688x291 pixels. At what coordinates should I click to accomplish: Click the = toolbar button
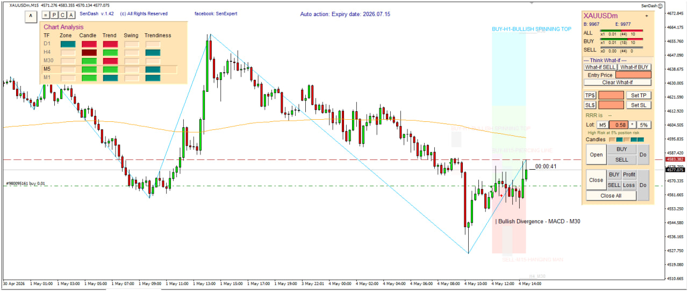[45, 14]
